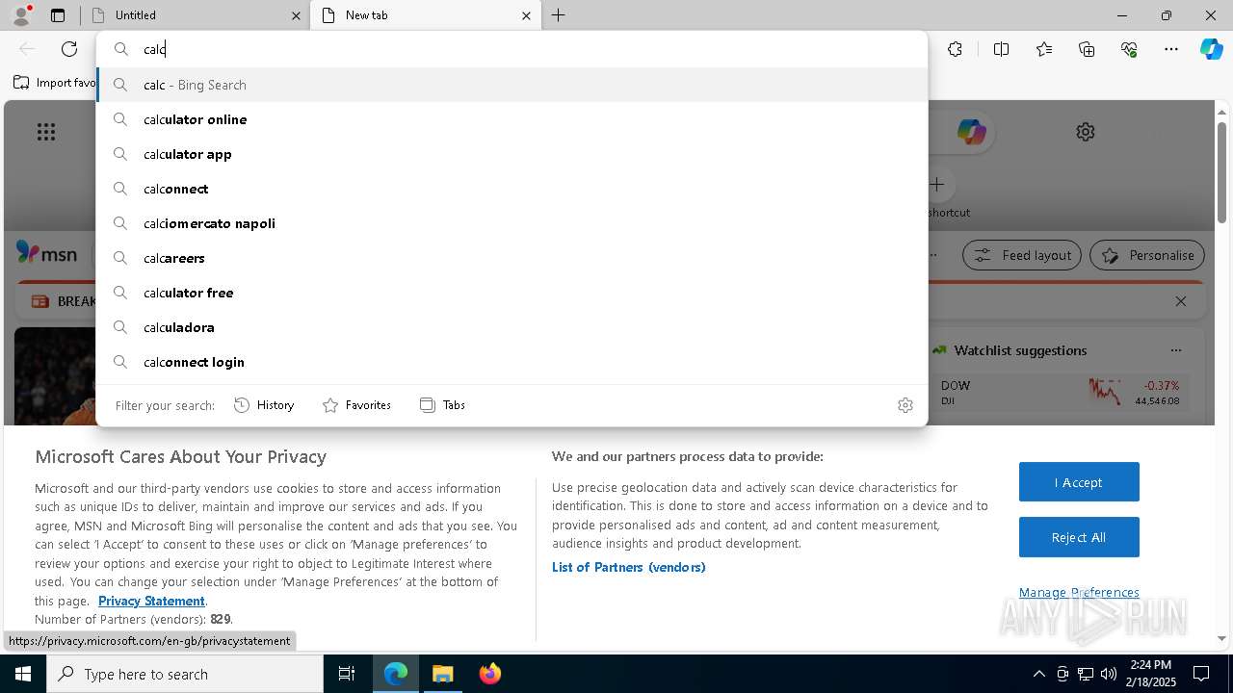Open the Edge profile icon
1233x693 pixels.
coord(21,15)
